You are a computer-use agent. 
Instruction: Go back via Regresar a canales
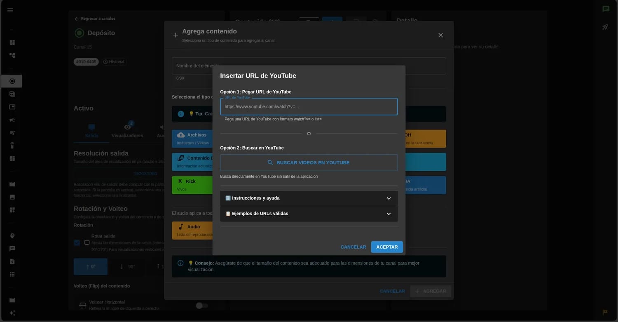pos(95,19)
